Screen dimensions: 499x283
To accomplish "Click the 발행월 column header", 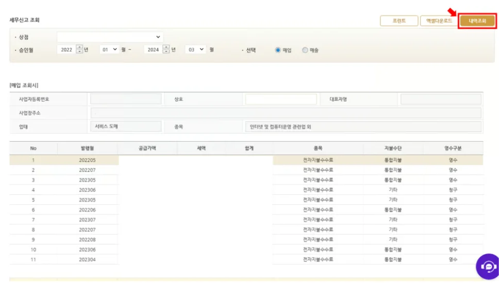I will [x=87, y=148].
